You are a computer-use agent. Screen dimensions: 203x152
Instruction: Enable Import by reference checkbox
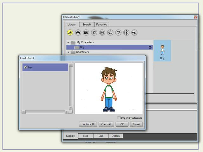[x=119, y=118]
